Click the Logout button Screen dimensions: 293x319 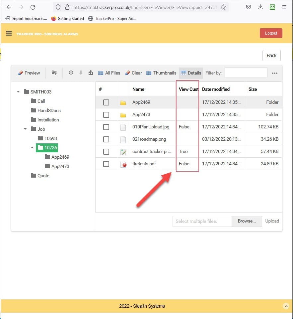(x=271, y=33)
